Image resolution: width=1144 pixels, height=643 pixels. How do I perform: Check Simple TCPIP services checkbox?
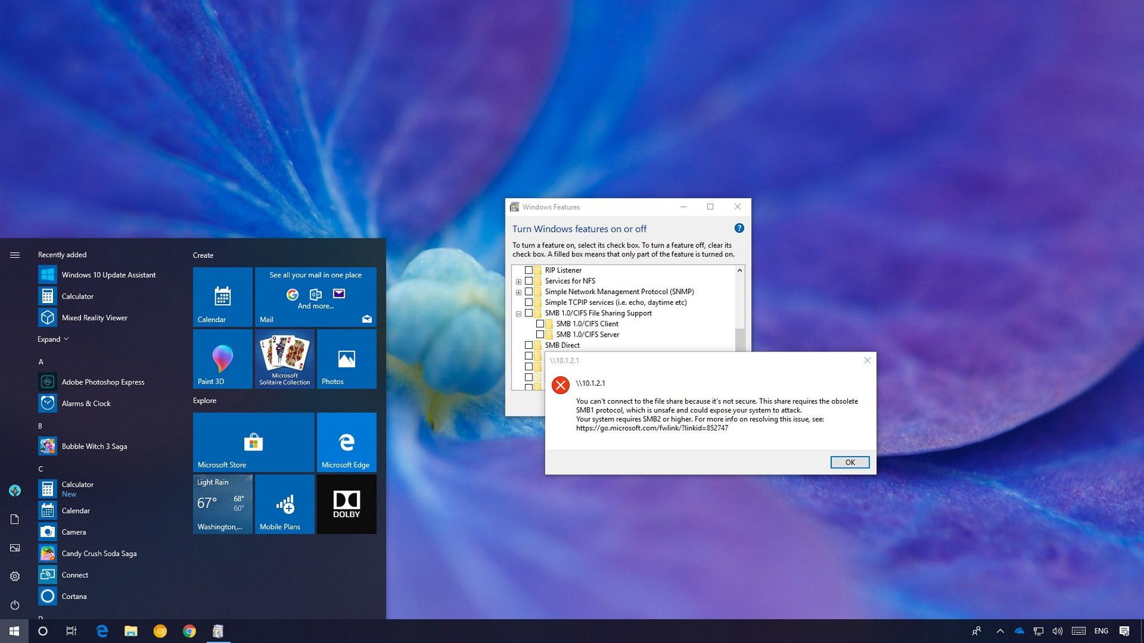(x=529, y=302)
